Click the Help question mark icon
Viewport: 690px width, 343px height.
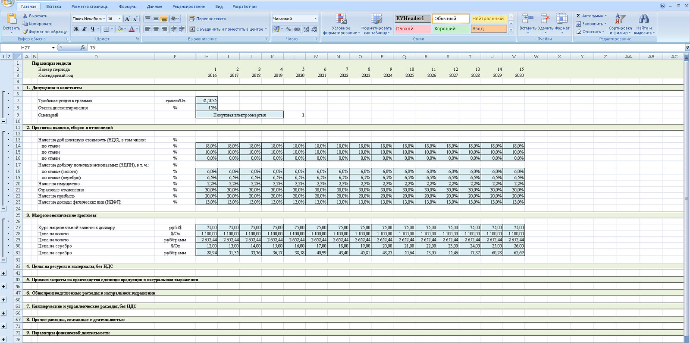tap(663, 6)
